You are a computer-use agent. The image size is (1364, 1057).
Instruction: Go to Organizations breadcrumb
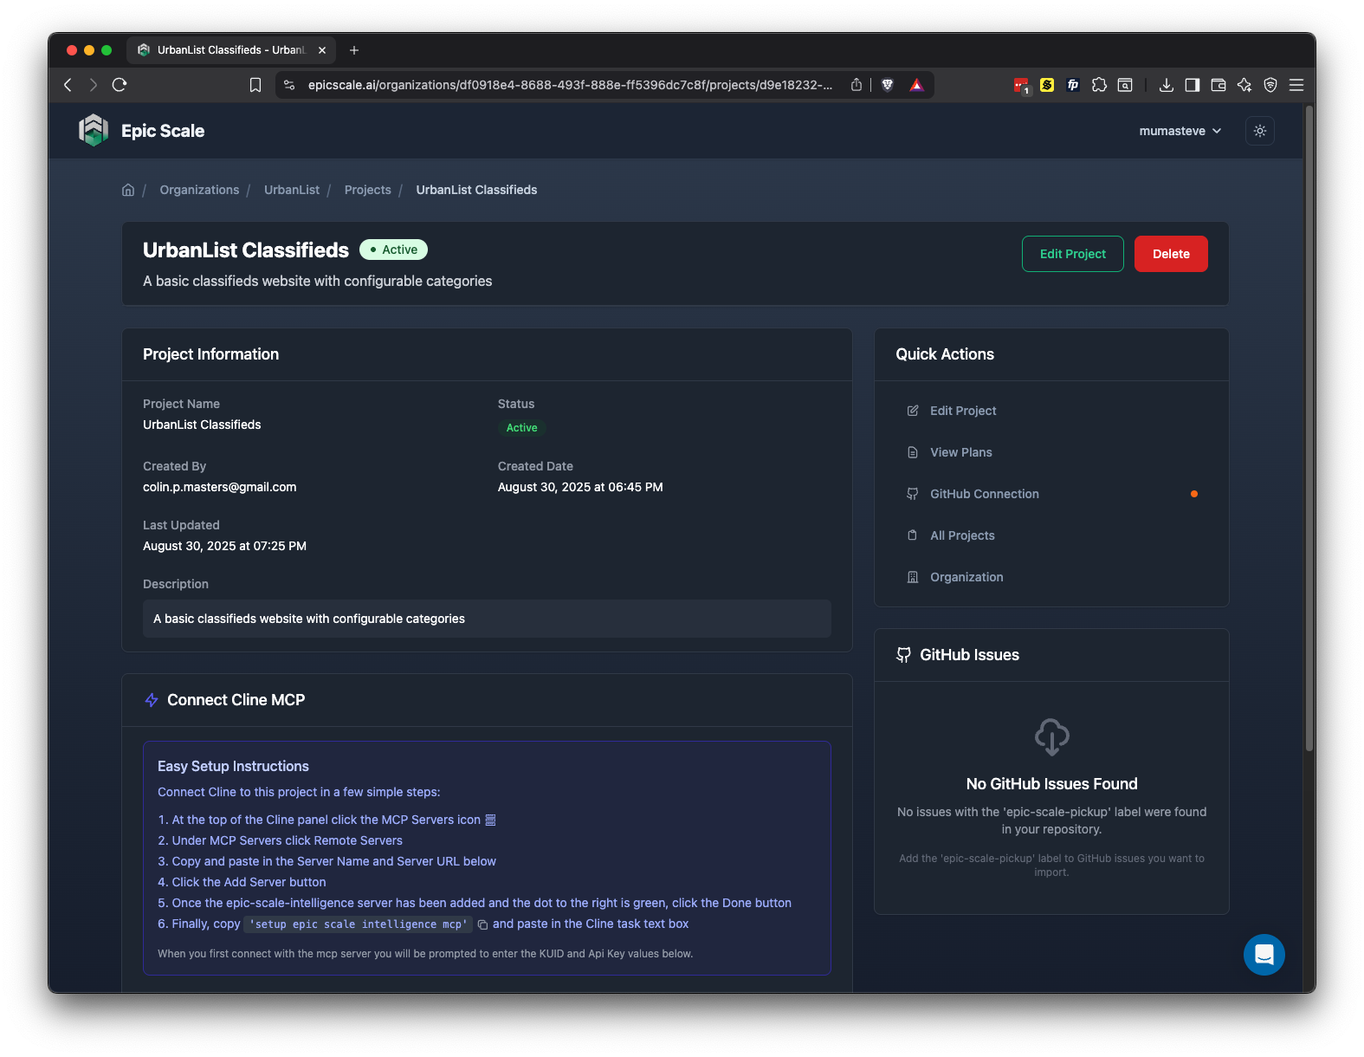199,190
